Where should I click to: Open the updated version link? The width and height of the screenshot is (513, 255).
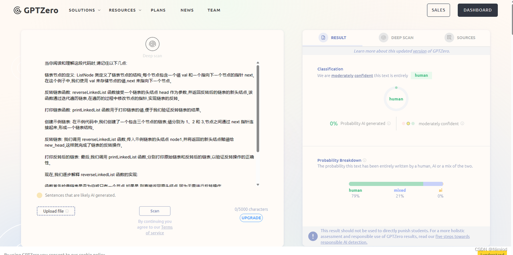tap(420, 51)
